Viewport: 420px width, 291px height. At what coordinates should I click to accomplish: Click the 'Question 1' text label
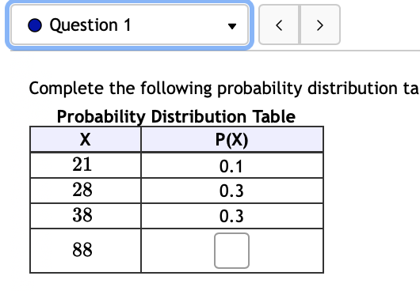point(90,25)
